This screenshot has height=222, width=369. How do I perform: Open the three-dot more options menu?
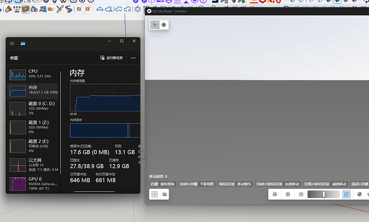tap(133, 58)
